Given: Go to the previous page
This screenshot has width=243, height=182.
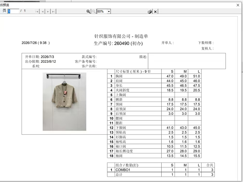Looking at the screenshot, I should 42,12.
